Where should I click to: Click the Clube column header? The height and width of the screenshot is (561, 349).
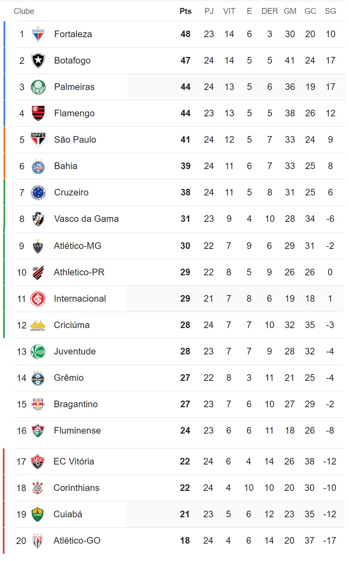[24, 11]
